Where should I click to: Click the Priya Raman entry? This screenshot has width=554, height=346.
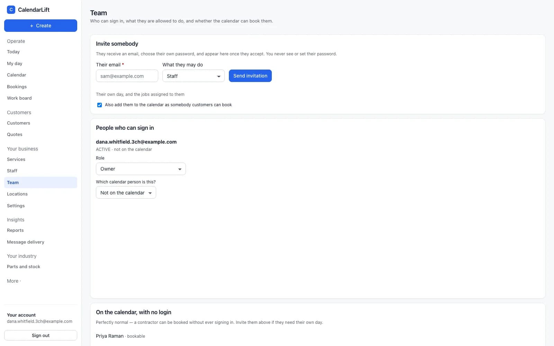110,336
